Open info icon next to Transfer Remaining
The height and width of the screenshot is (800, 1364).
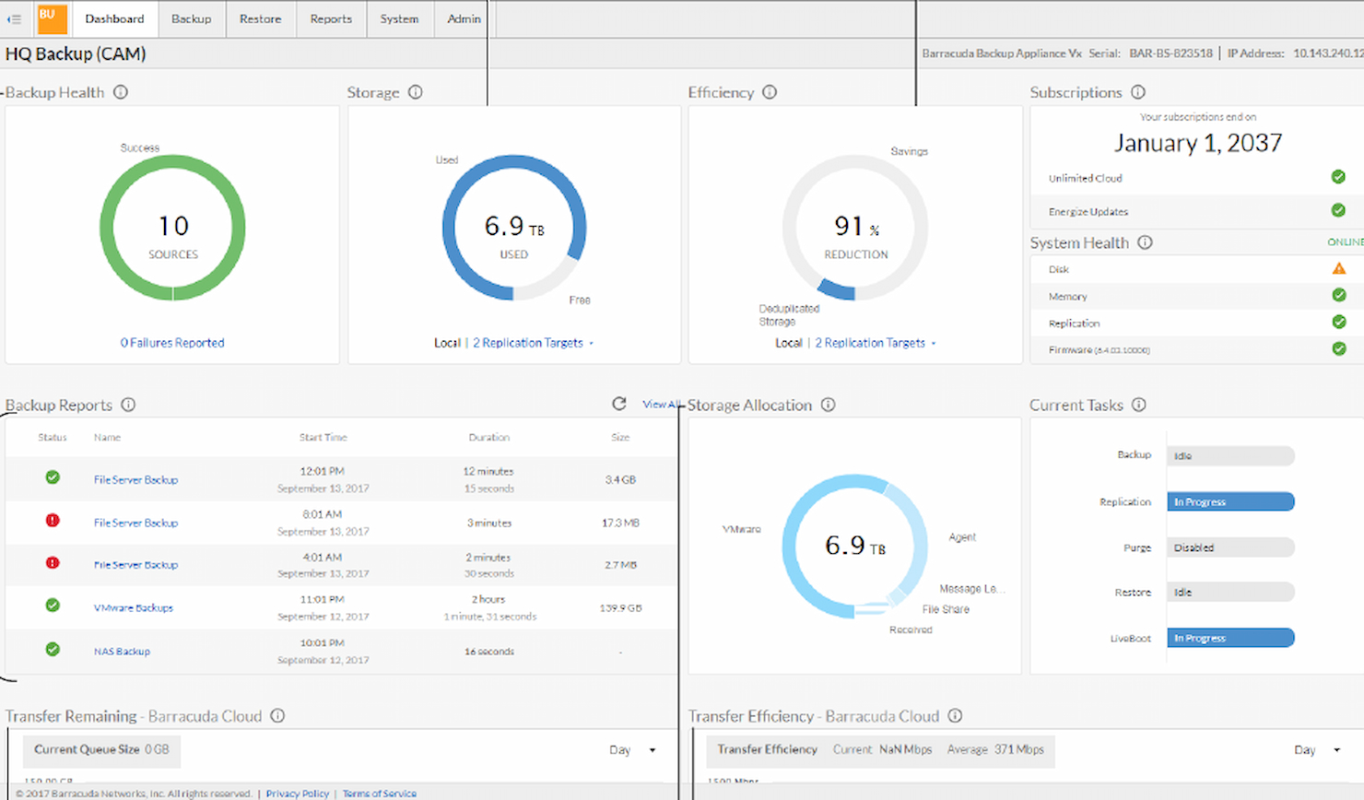pyautogui.click(x=277, y=716)
